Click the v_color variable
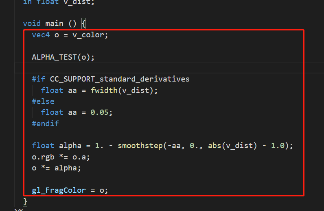 point(90,35)
